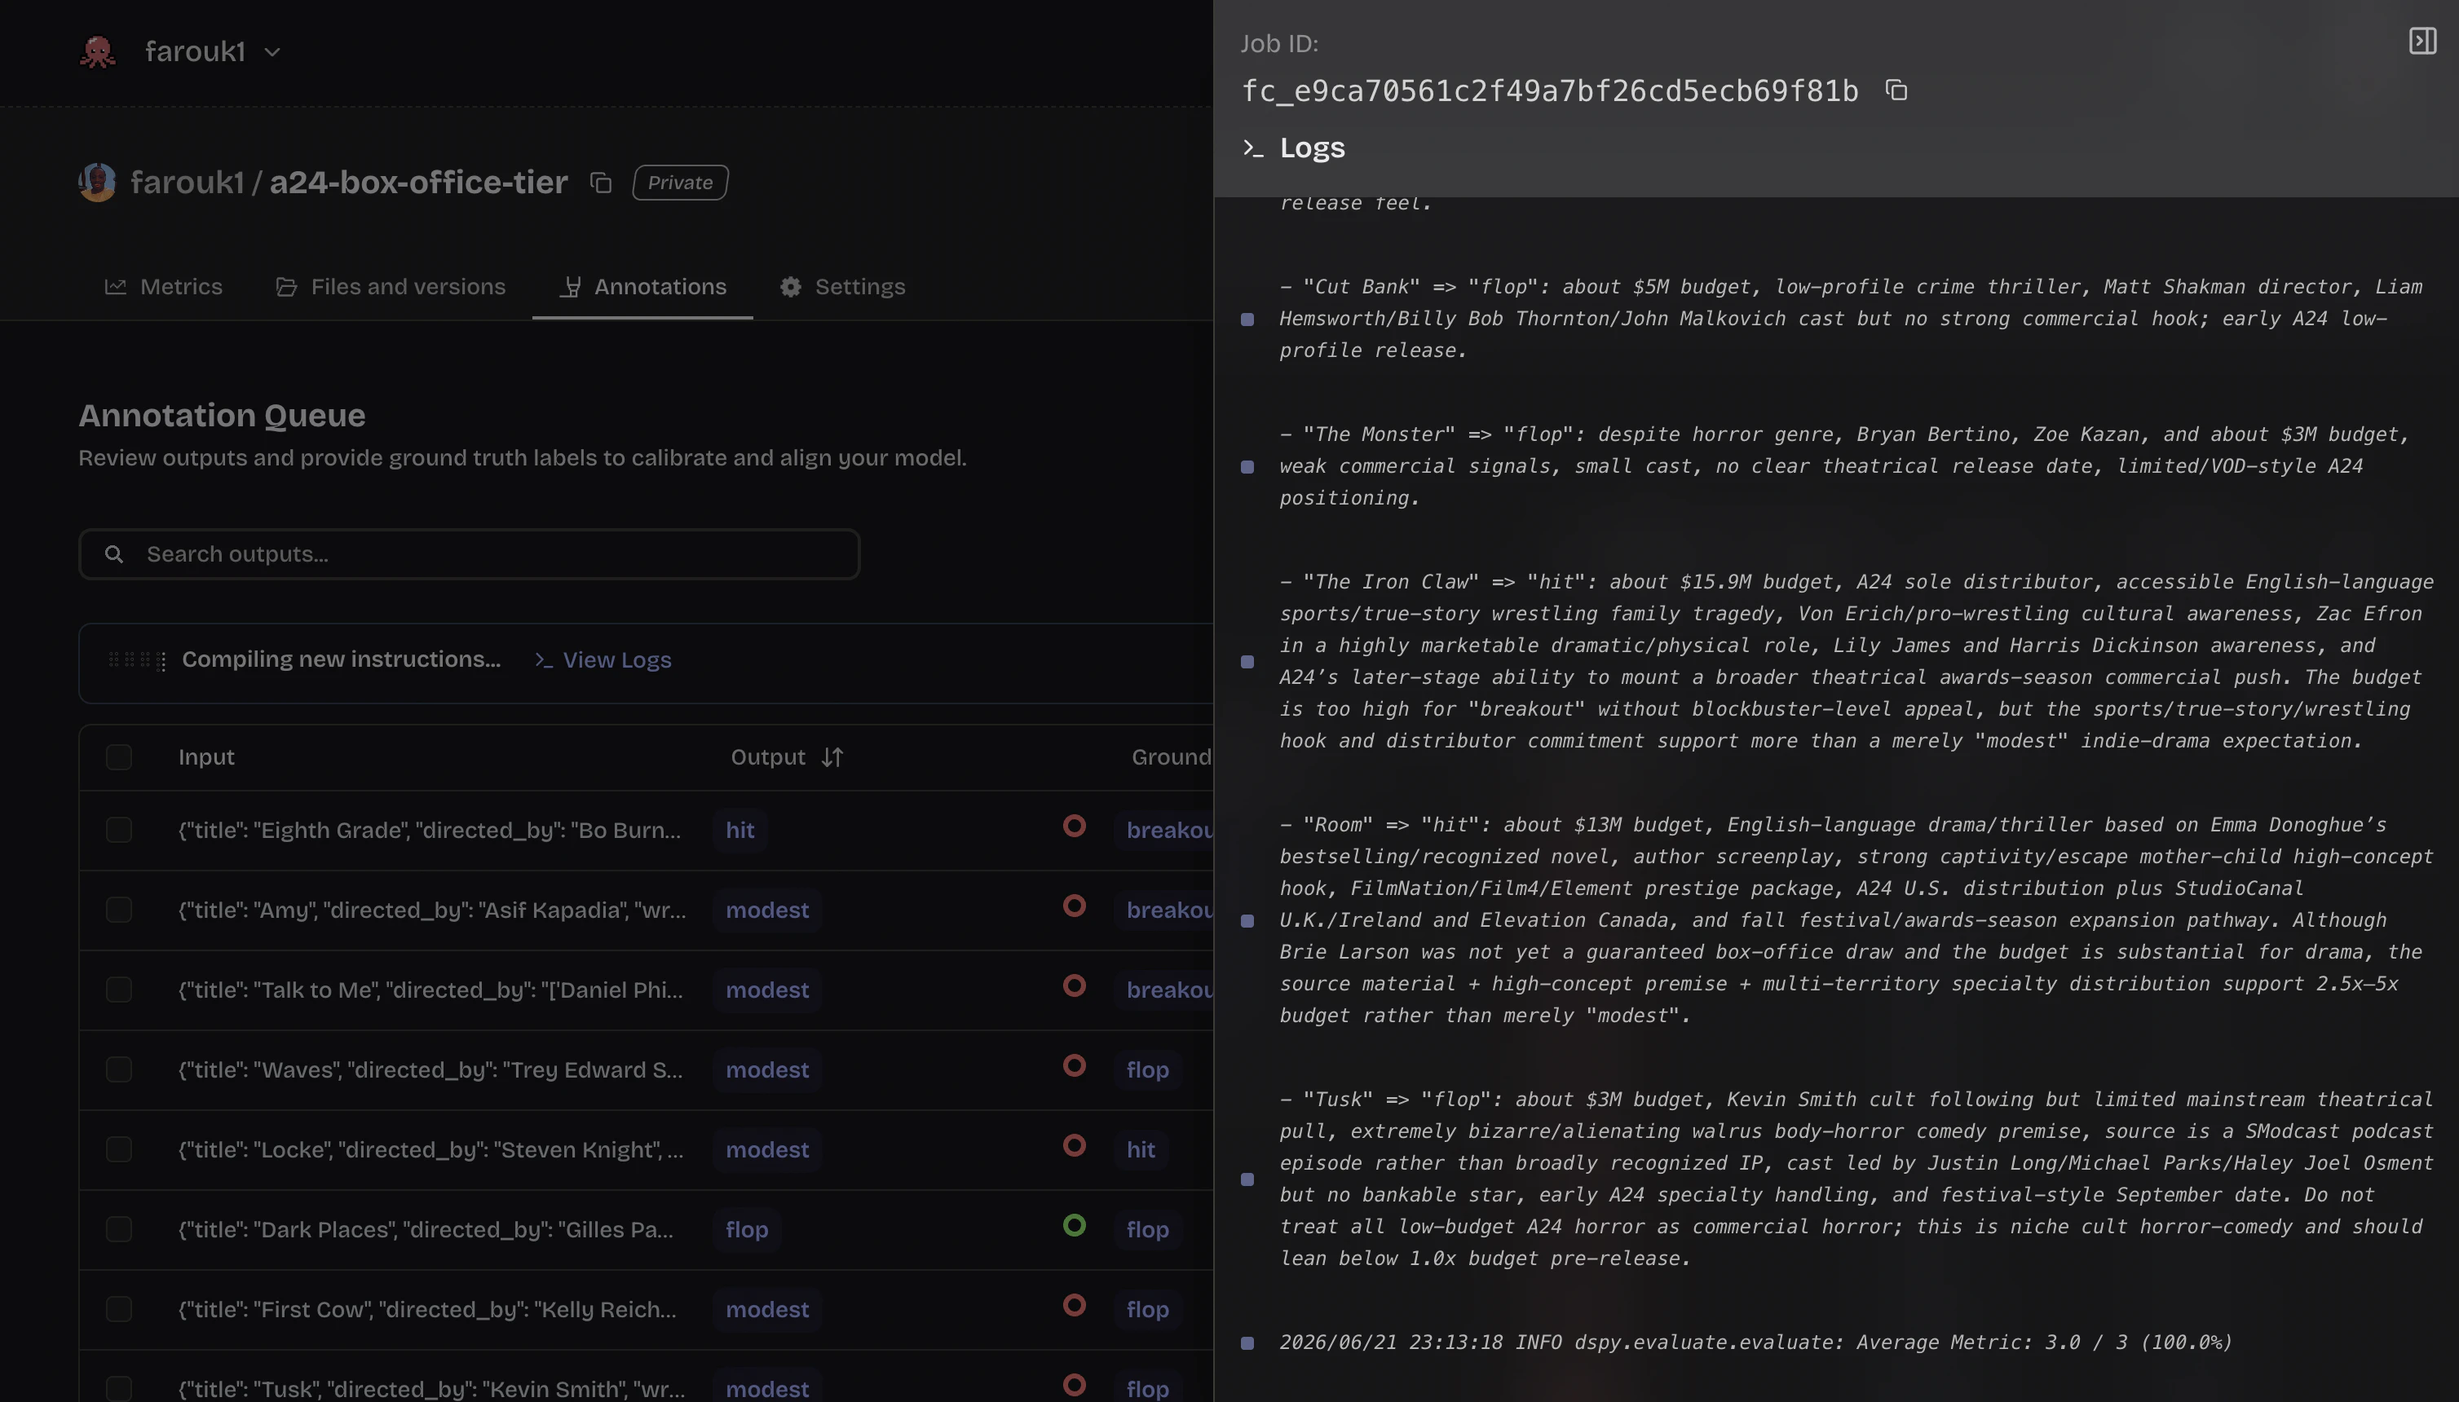Check the Waves row checkbox
Image resolution: width=2459 pixels, height=1402 pixels.
pos(118,1069)
